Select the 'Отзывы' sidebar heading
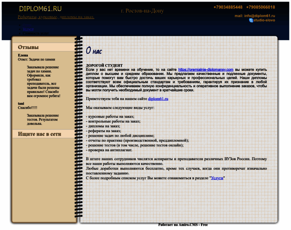Viewport: 291px width, 230px height. (x=28, y=47)
